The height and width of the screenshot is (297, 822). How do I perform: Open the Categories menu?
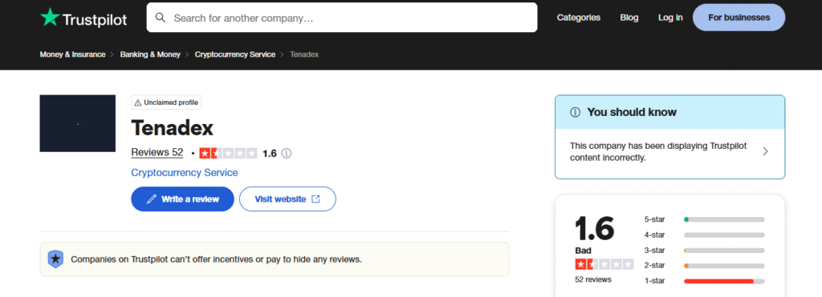coord(578,18)
